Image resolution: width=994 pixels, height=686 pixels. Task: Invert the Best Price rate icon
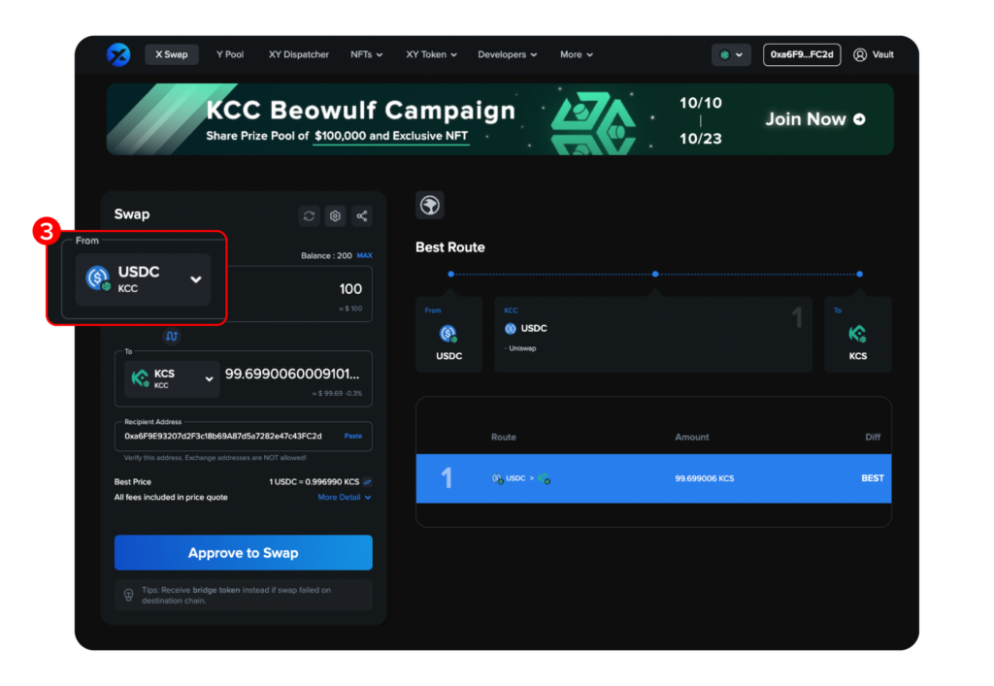pos(368,482)
